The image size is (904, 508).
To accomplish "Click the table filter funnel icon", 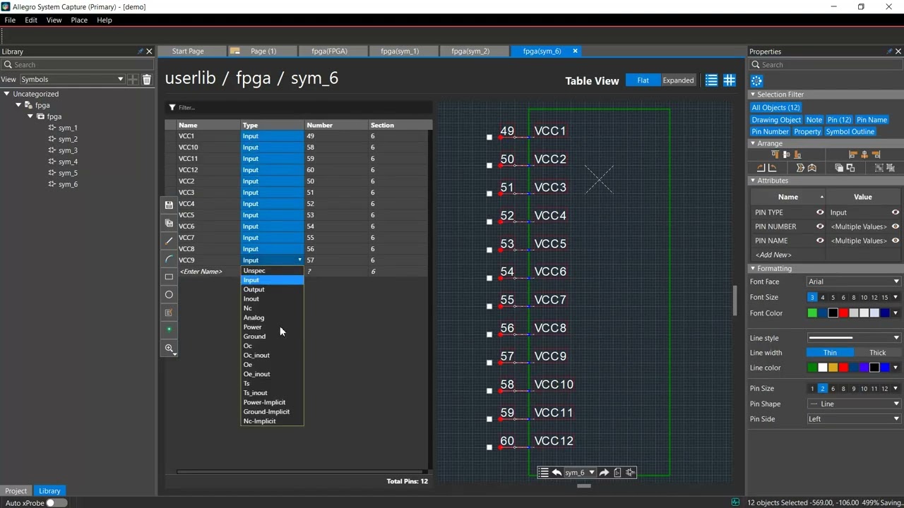I will click(x=172, y=107).
